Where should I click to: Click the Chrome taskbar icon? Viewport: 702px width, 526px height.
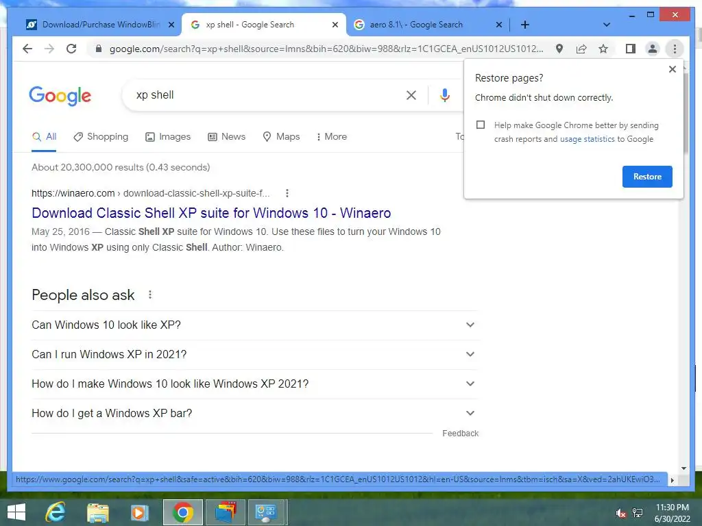[182, 512]
